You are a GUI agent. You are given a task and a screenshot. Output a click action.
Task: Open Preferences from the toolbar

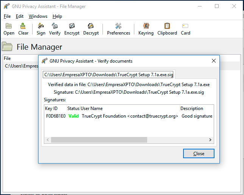click(118, 29)
